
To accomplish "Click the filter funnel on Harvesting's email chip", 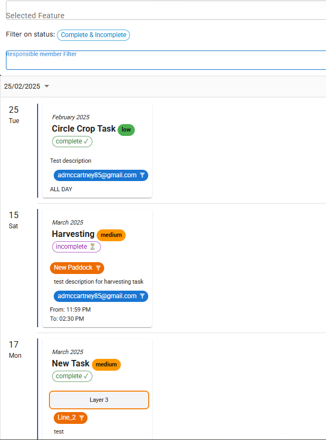I will point(142,296).
